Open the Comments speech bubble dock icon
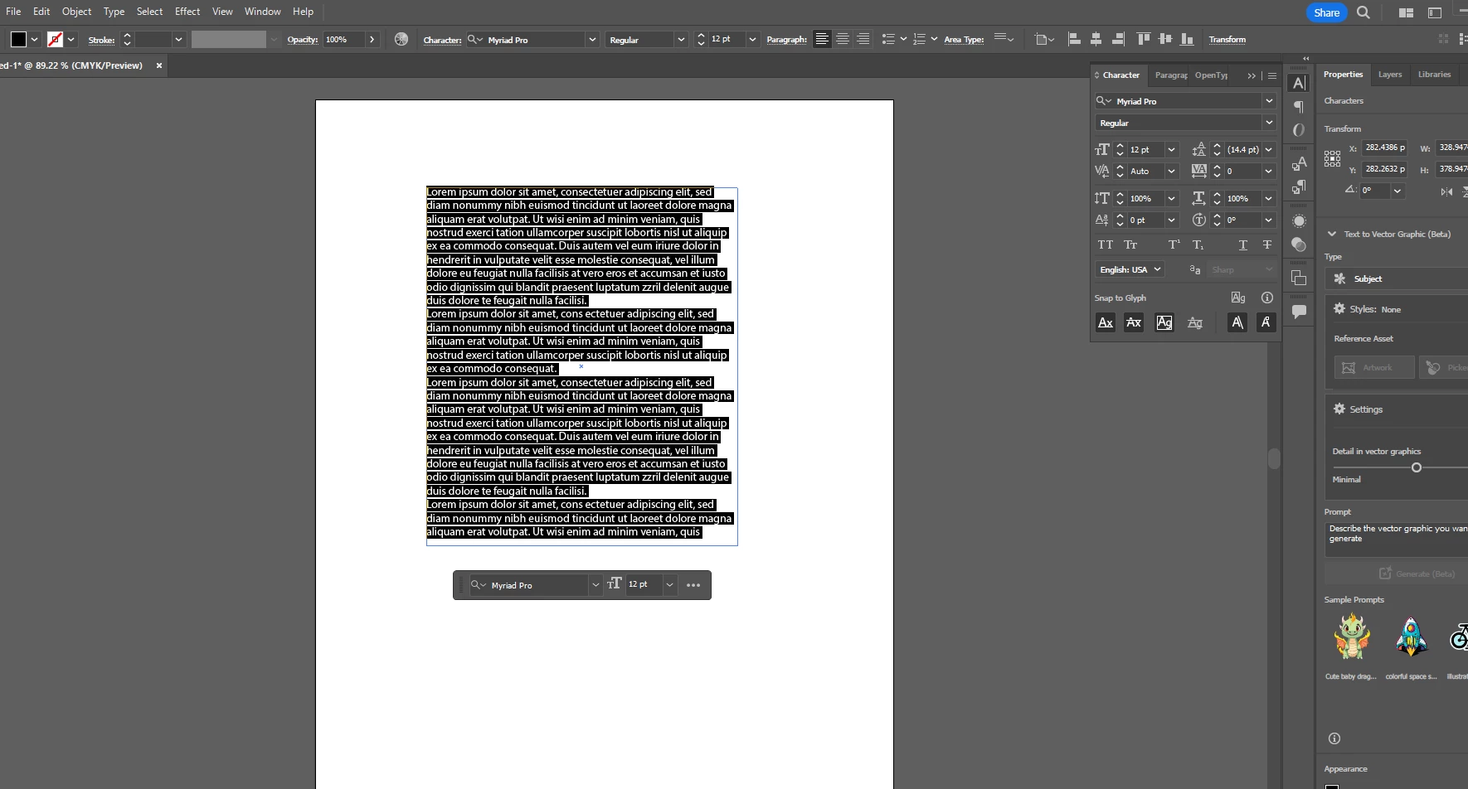The width and height of the screenshot is (1468, 789). (1299, 312)
